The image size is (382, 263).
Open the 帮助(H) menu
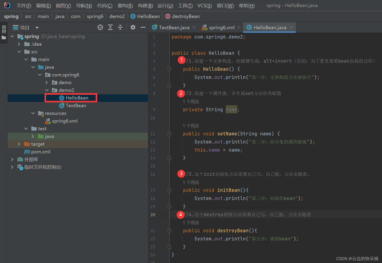246,5
